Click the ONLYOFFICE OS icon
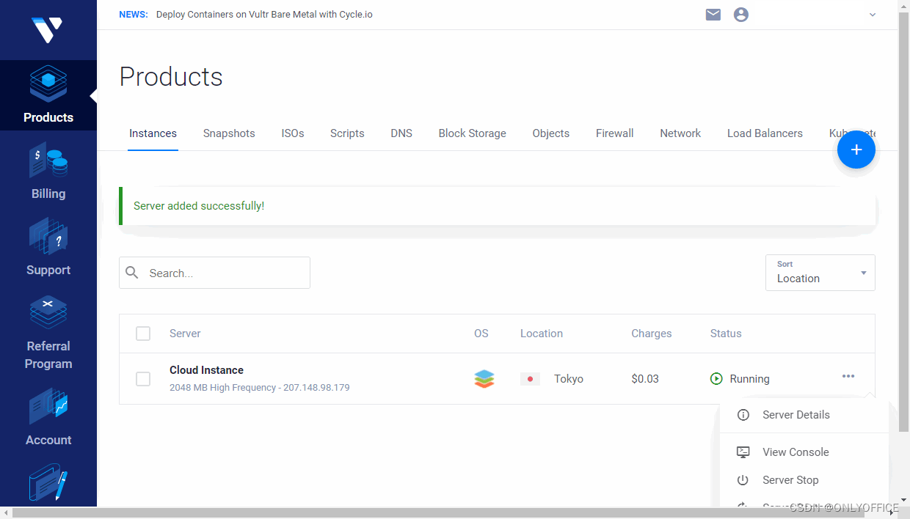 [x=484, y=379]
